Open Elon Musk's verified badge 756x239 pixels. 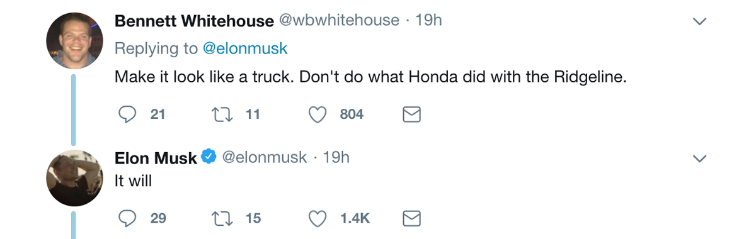209,157
